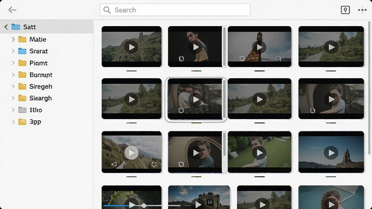372x209 pixels.
Task: Select the Satt root folder
Action: [x=47, y=27]
